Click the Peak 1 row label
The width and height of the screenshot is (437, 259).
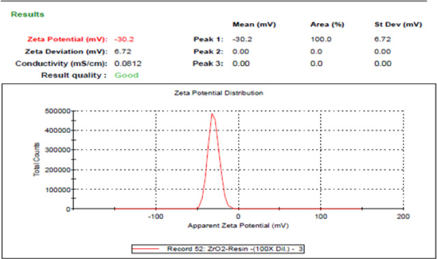pyautogui.click(x=208, y=40)
